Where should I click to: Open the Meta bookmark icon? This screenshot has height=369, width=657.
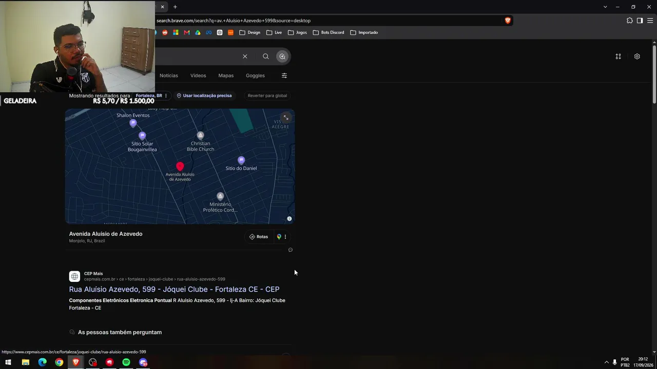point(208,32)
